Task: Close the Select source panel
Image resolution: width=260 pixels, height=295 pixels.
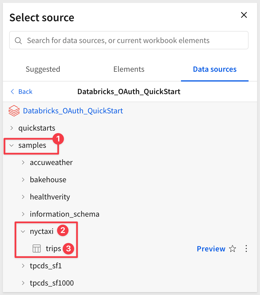Action: (x=244, y=15)
